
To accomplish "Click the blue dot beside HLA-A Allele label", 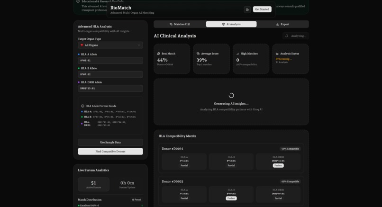I will coord(79,54).
